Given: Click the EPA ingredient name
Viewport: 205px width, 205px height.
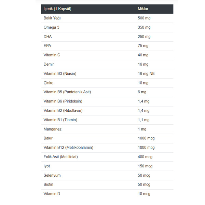Looking at the screenshot, I should (x=47, y=46).
